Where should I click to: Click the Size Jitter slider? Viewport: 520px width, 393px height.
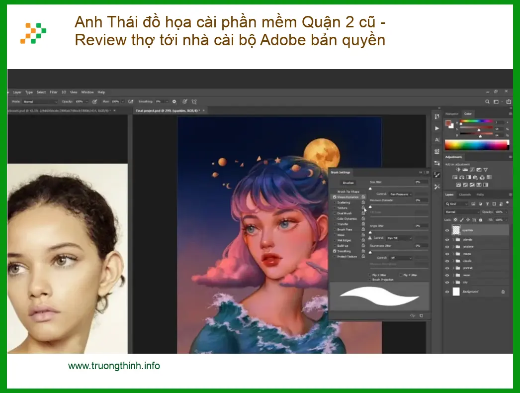coord(399,188)
